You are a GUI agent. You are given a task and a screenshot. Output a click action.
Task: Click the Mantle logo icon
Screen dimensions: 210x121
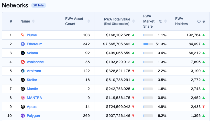point(23,89)
